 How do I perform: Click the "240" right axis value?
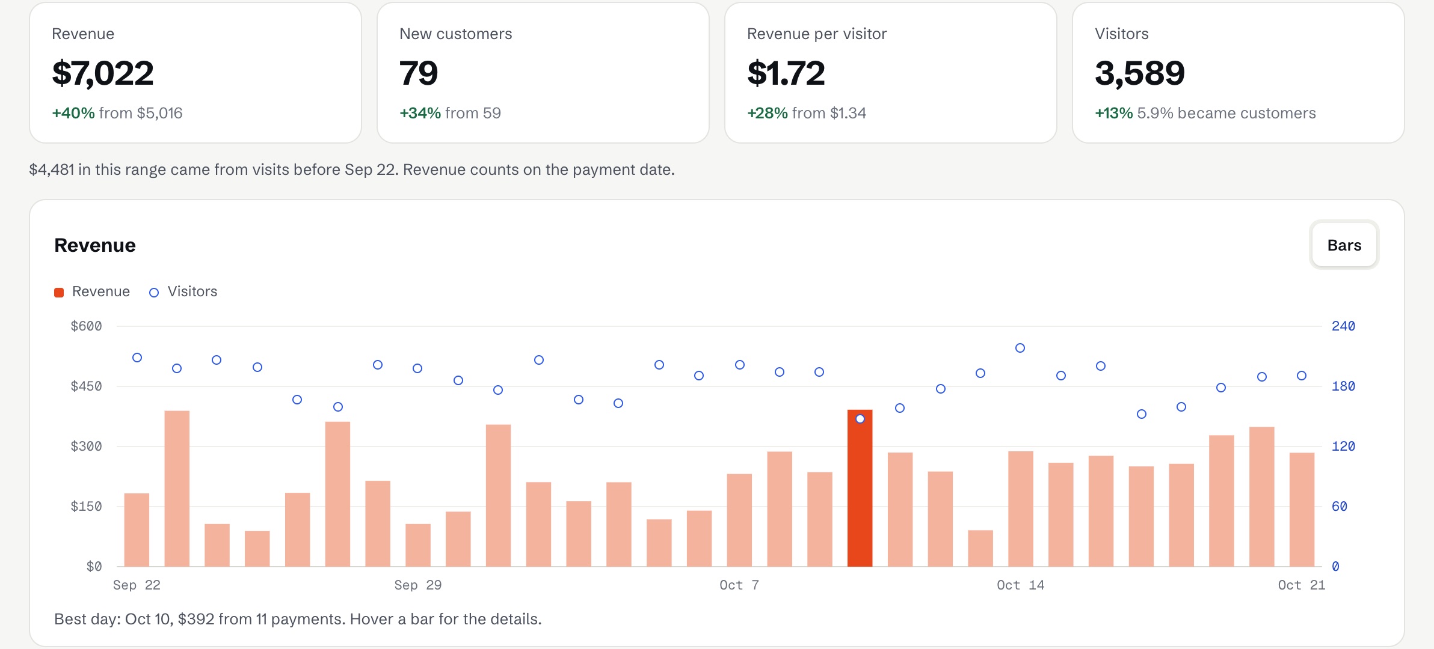[x=1343, y=326]
